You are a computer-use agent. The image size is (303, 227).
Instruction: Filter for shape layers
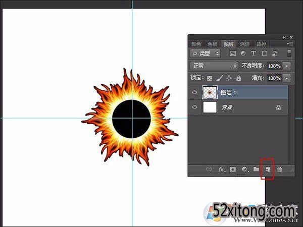coord(264,53)
